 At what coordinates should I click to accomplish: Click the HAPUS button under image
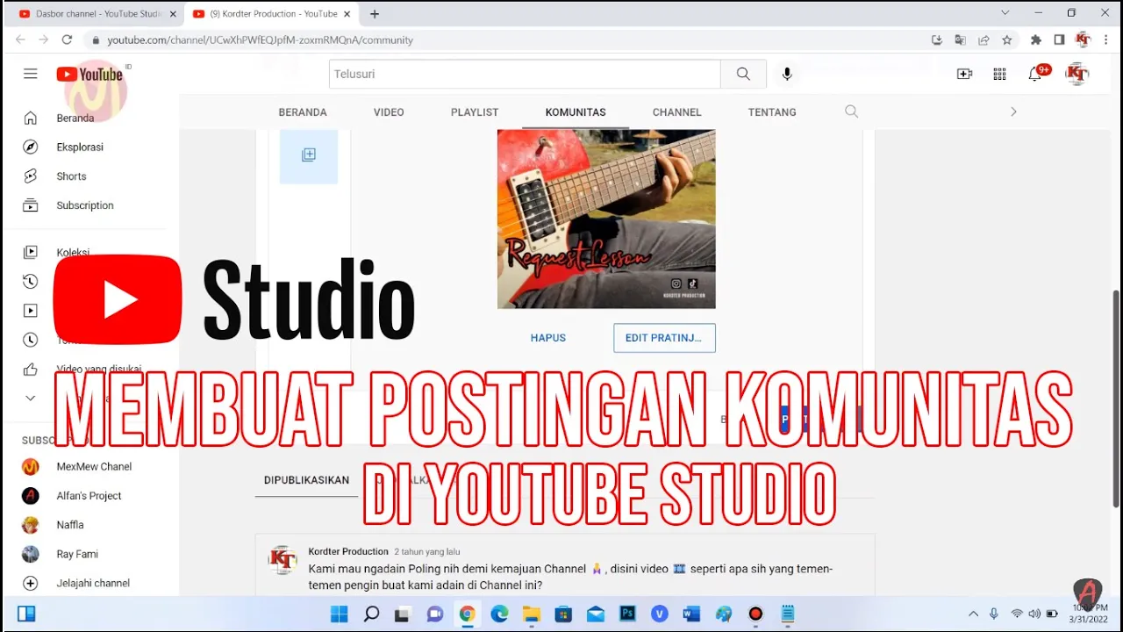pos(548,338)
